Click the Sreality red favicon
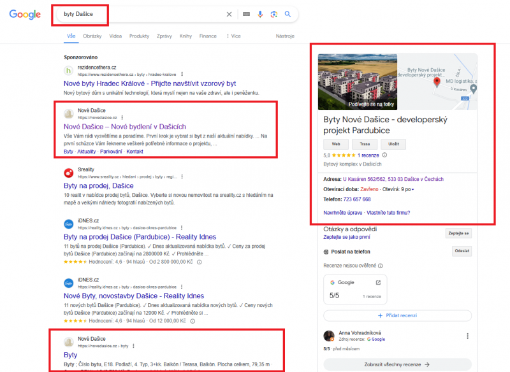Viewport: 510px width, 372px height. (x=69, y=173)
